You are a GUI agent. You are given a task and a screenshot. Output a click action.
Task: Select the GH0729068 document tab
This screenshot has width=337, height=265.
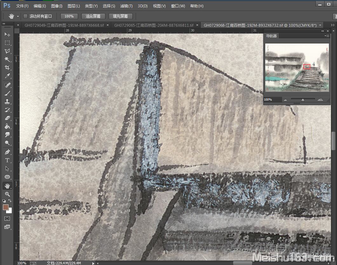[260, 25]
